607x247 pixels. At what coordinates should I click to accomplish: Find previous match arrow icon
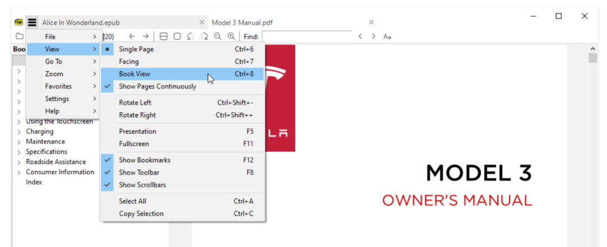[360, 36]
